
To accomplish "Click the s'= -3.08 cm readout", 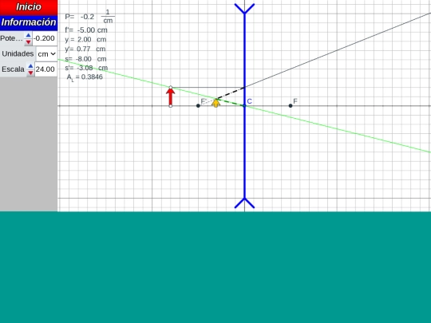I will pyautogui.click(x=86, y=68).
